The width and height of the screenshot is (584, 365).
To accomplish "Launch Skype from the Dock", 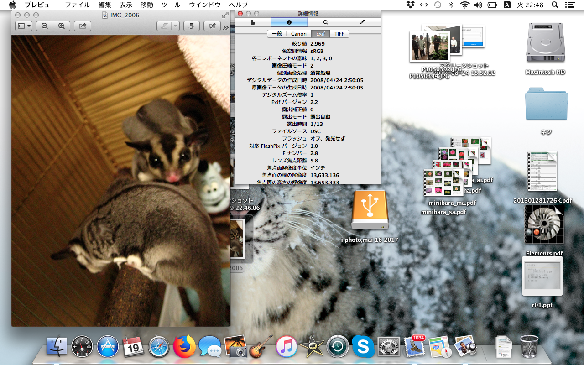I will (363, 347).
